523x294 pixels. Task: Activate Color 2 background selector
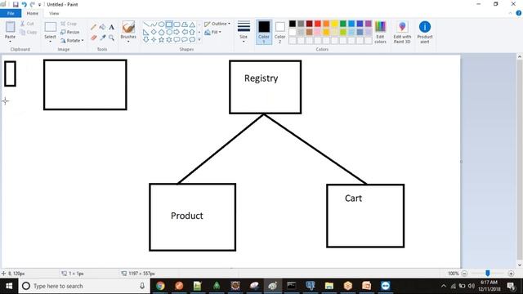pyautogui.click(x=279, y=32)
